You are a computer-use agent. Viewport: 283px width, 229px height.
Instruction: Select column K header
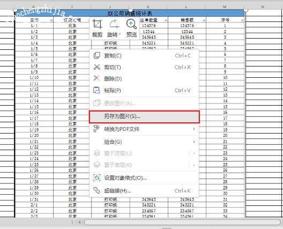click(148, 7)
